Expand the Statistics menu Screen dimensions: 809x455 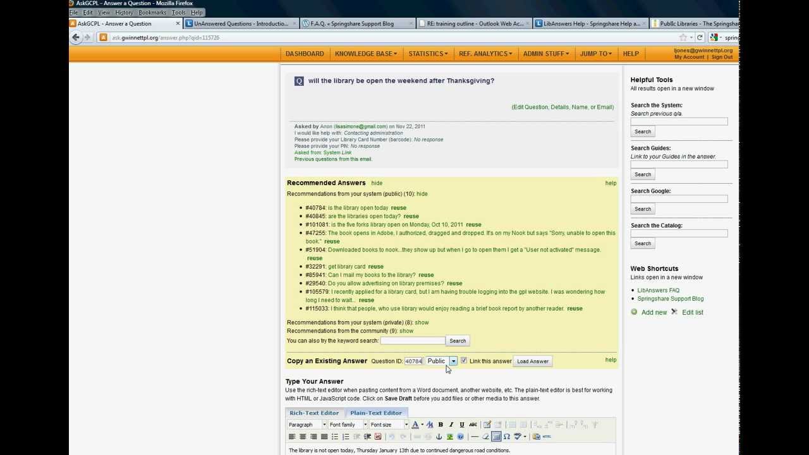428,54
